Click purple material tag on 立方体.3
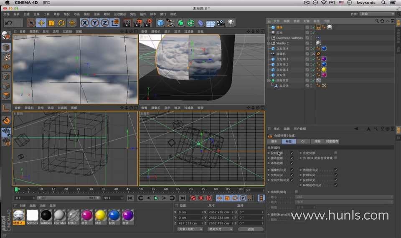The image size is (401, 238). [x=324, y=59]
